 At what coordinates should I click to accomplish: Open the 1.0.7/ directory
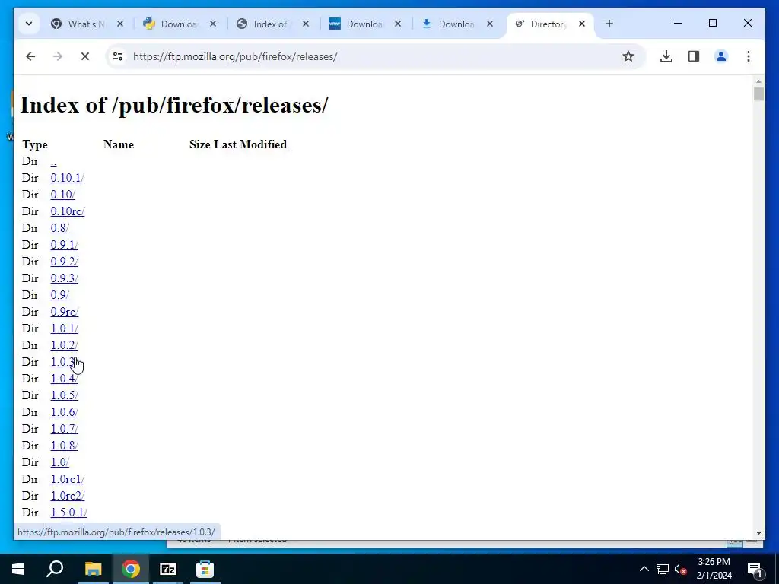[64, 429]
